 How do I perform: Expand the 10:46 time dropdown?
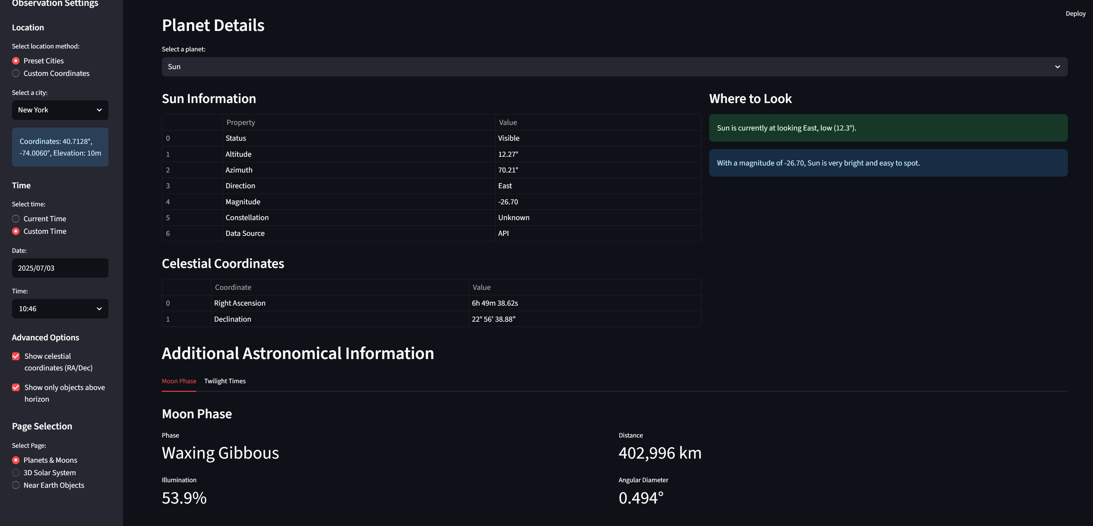coord(59,309)
